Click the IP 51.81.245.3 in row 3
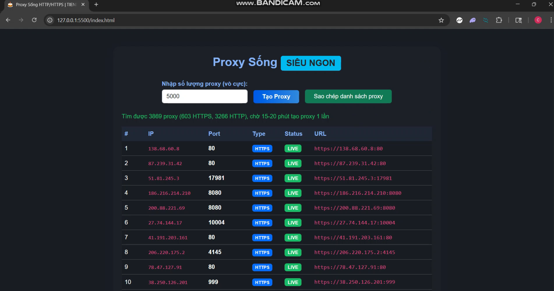 164,178
